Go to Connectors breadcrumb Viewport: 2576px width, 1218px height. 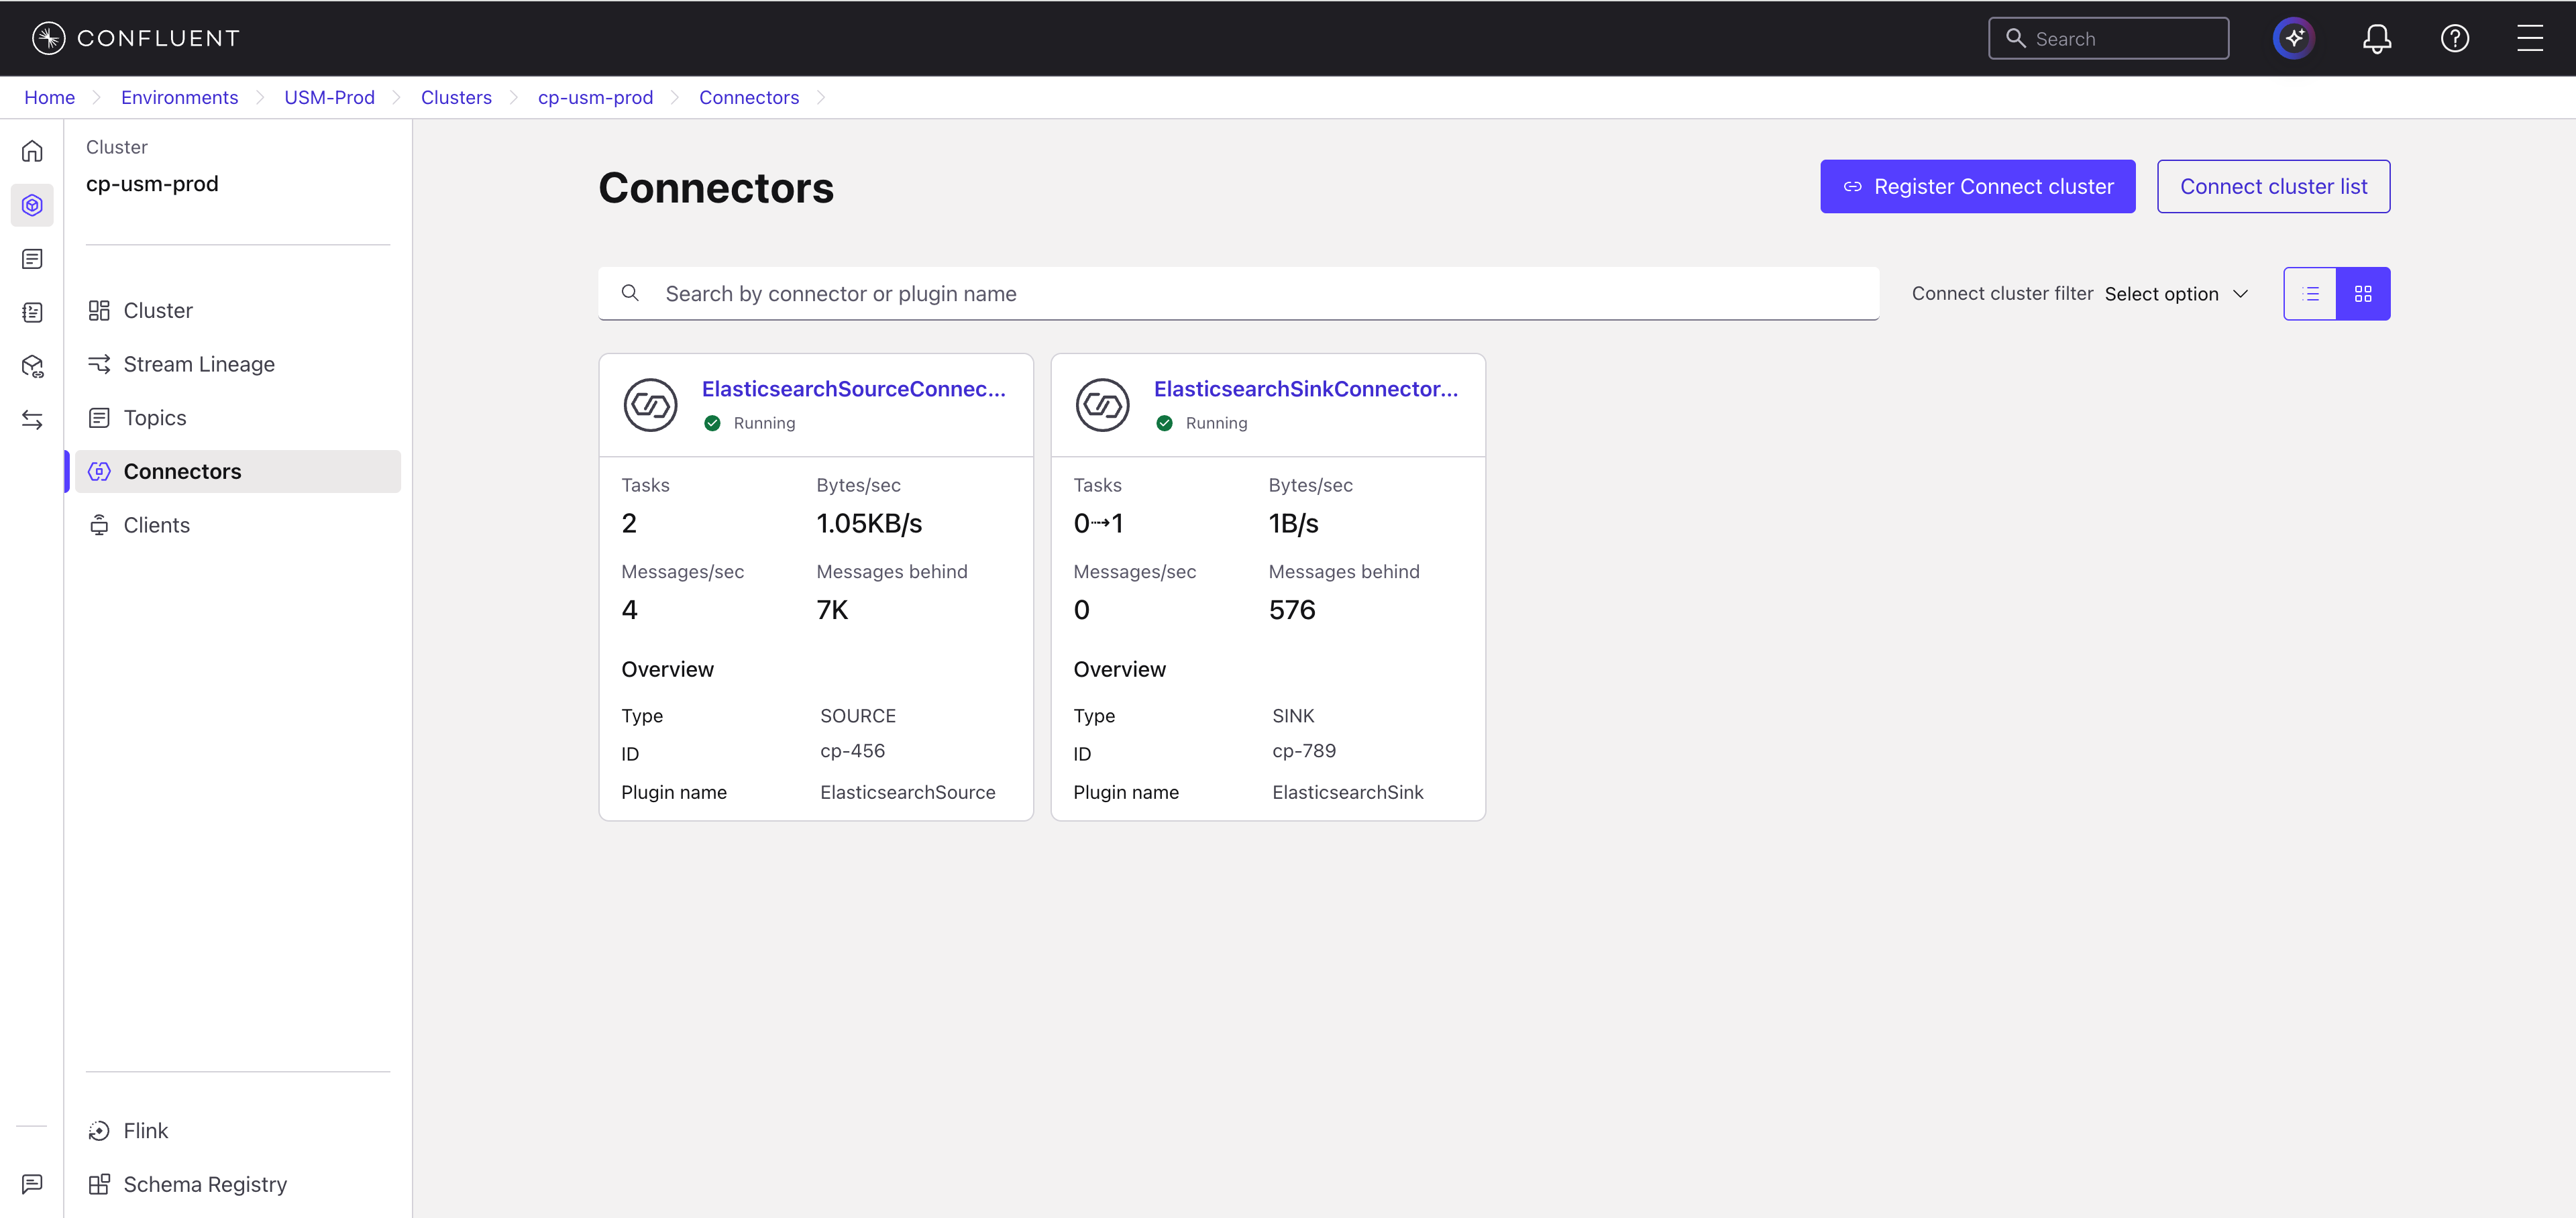749,97
